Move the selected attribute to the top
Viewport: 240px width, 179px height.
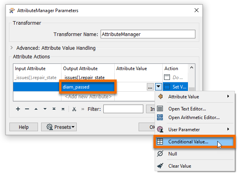point(54,109)
